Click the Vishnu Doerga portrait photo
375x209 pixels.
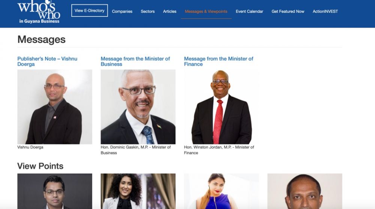pyautogui.click(x=54, y=107)
